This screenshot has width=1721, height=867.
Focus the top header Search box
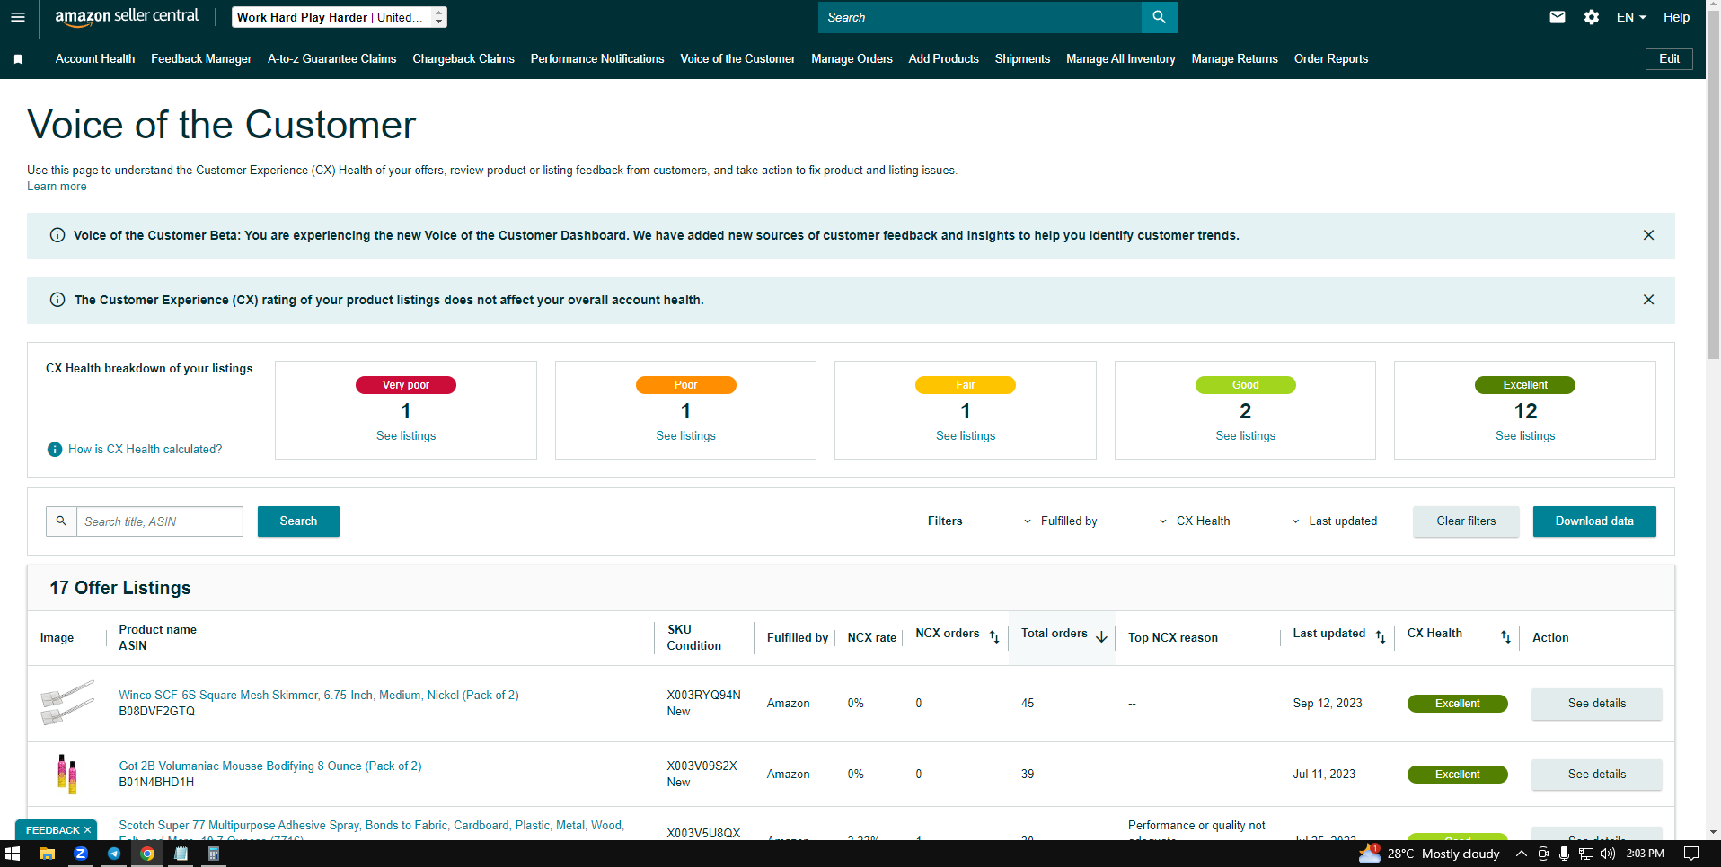click(980, 17)
